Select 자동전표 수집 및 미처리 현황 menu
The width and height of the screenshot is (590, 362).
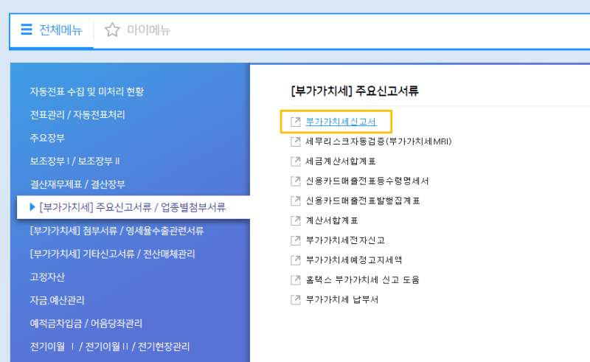pos(86,91)
